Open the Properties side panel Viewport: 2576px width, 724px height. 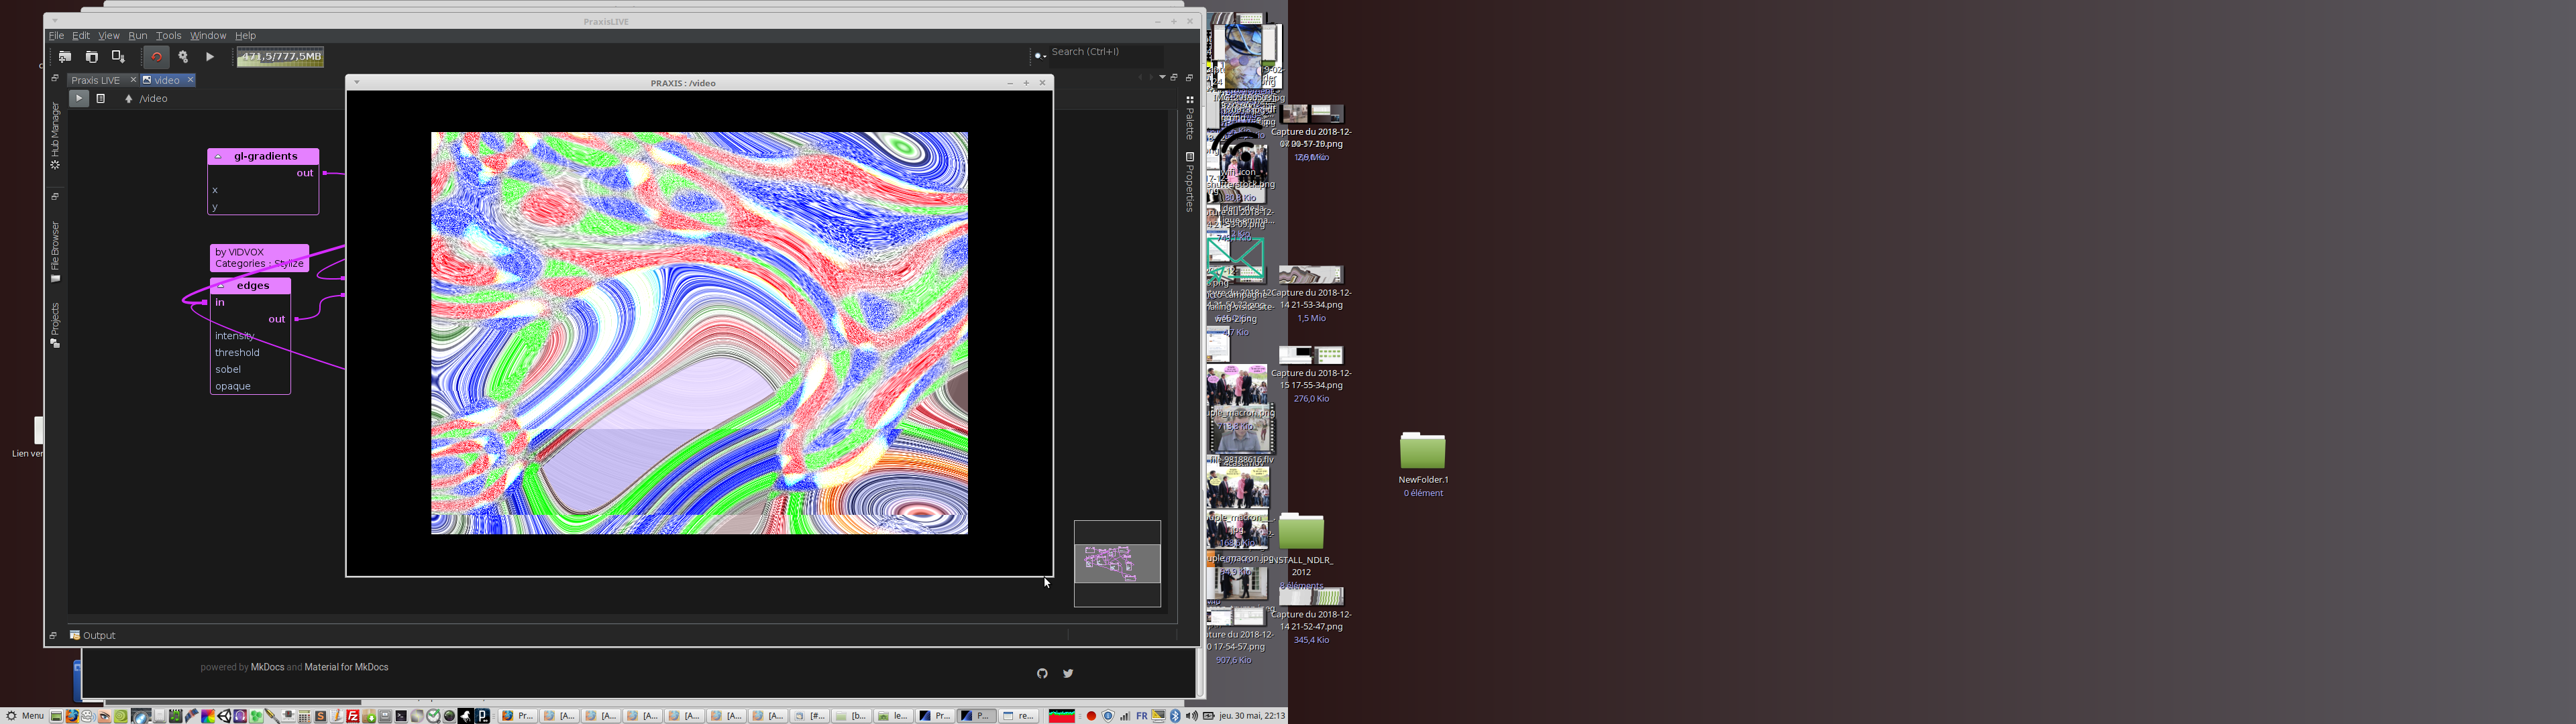tap(1189, 182)
